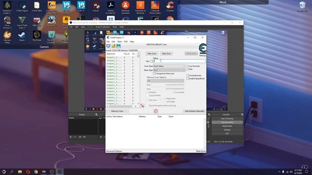Toggle the Hex checkbox beside the value field
312x175 pixels.
coord(152,61)
